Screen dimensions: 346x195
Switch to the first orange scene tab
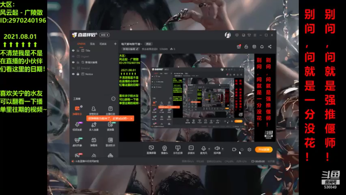[x=81, y=44]
